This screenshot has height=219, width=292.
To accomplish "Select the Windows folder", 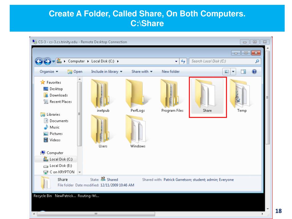I will tap(138, 131).
